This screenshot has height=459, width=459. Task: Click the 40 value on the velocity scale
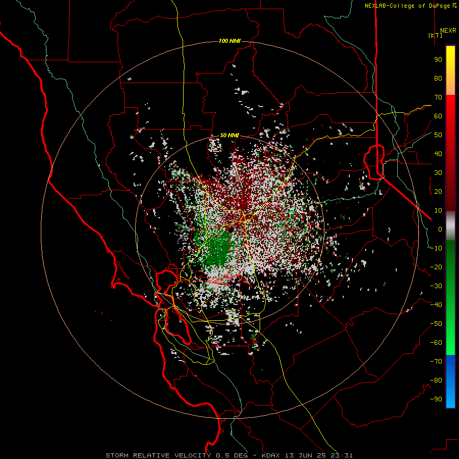pyautogui.click(x=438, y=154)
